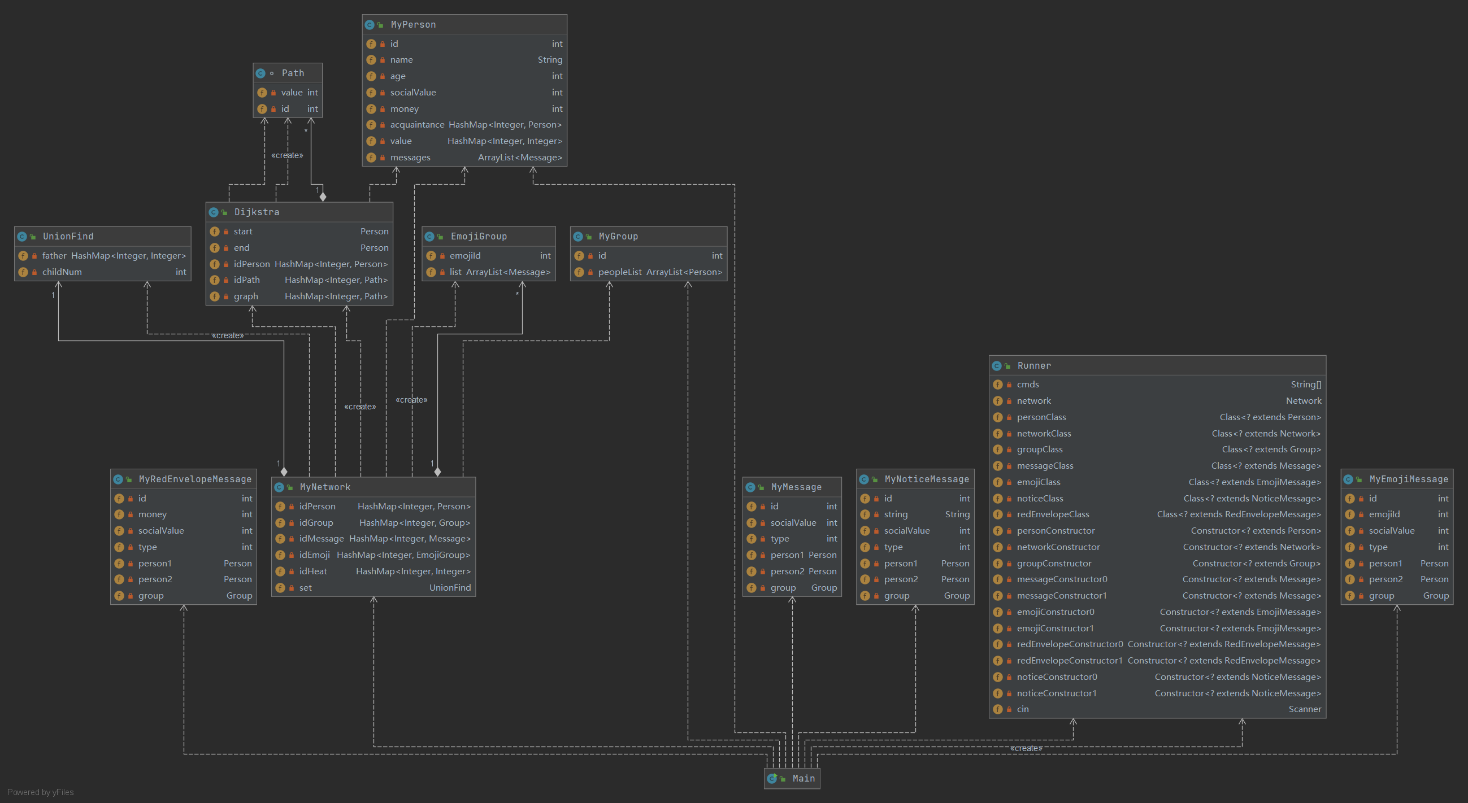Select Runner network field
1468x803 pixels.
pyautogui.click(x=1157, y=401)
